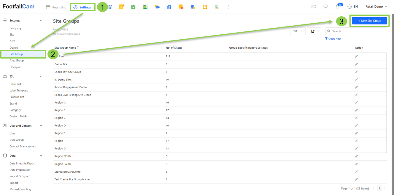Click the New Site Group button

pos(370,21)
